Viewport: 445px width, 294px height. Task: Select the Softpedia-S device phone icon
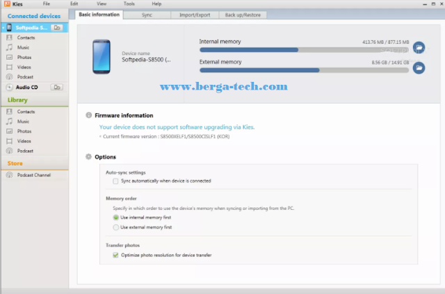pos(9,28)
